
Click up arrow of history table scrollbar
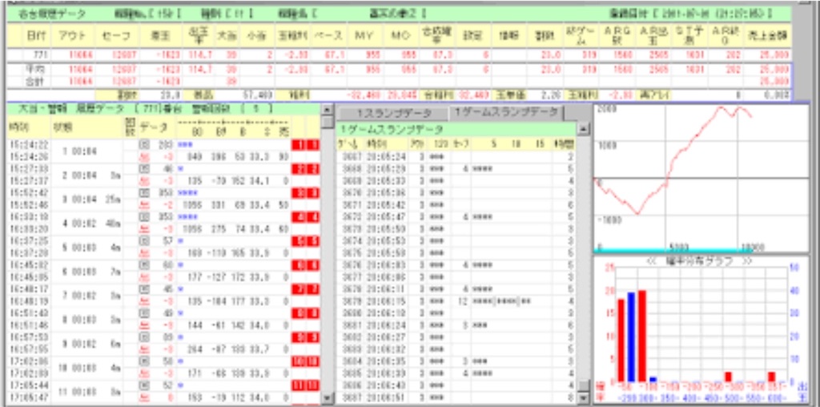click(328, 109)
